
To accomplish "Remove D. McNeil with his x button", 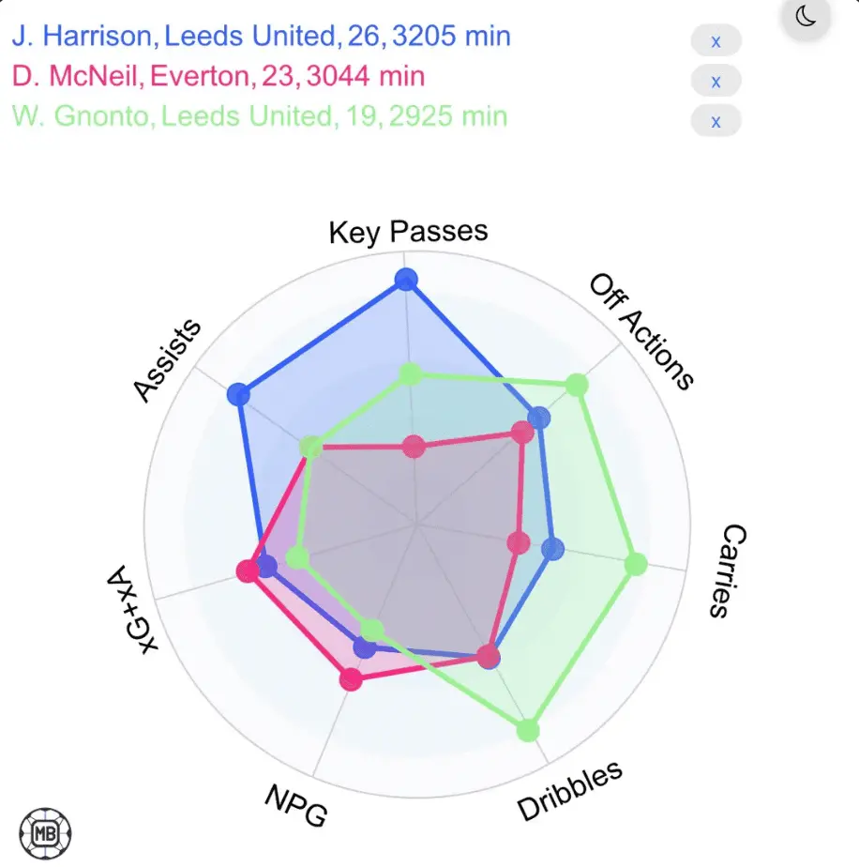I will (x=716, y=81).
